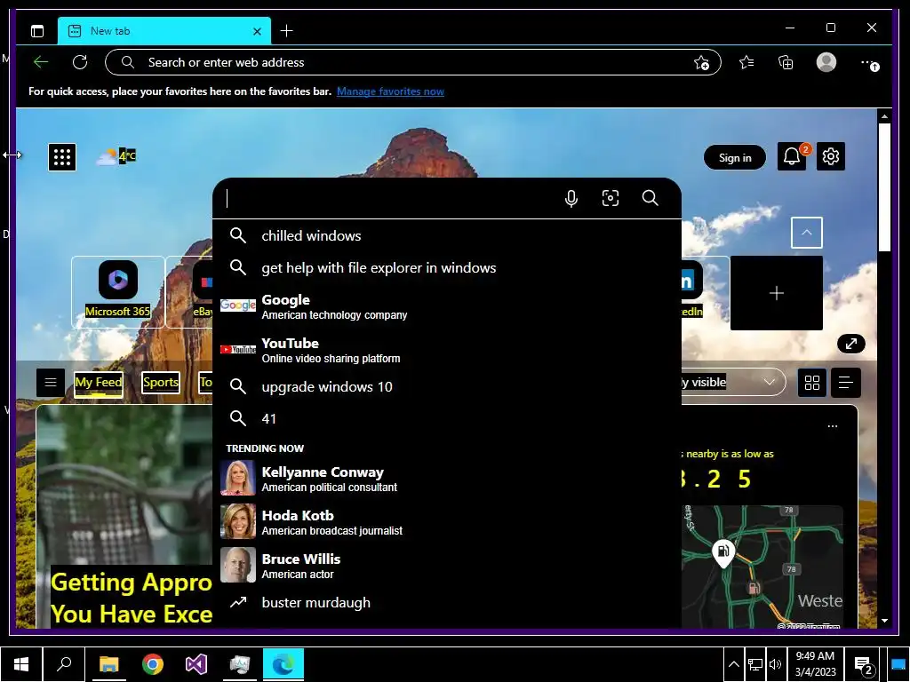Select trending Hoda Kotb
The image size is (910, 682).
(447, 522)
